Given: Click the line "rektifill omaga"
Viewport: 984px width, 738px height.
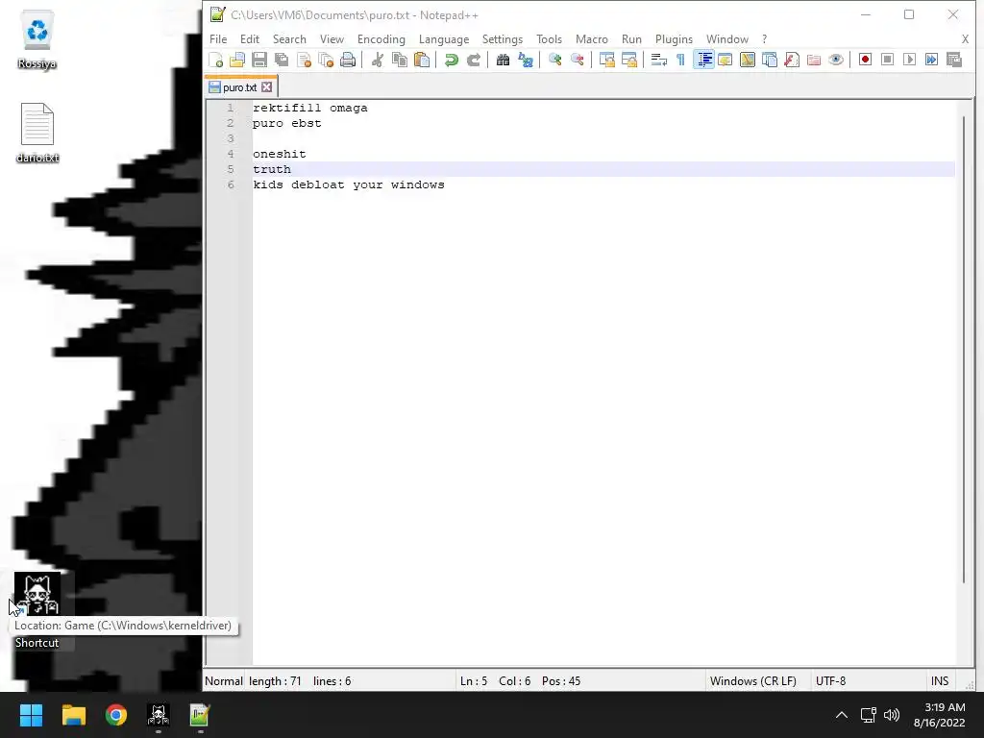Looking at the screenshot, I should tap(310, 108).
